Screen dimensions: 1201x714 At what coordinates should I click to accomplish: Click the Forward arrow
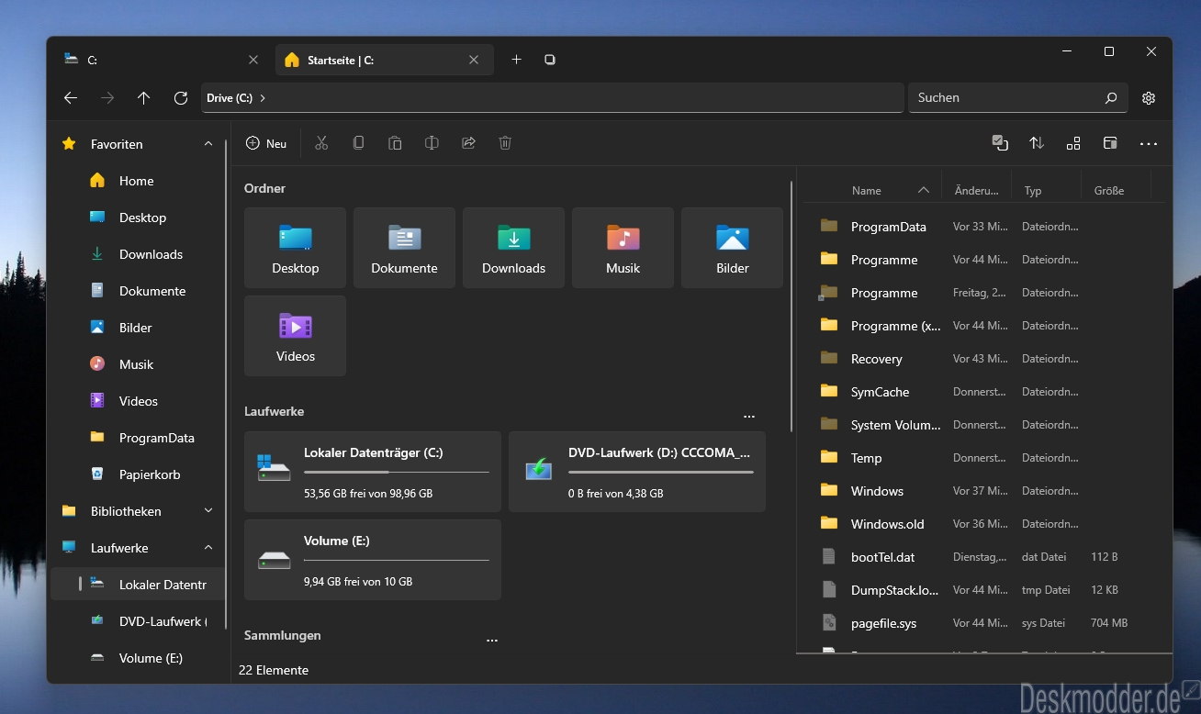click(x=107, y=97)
